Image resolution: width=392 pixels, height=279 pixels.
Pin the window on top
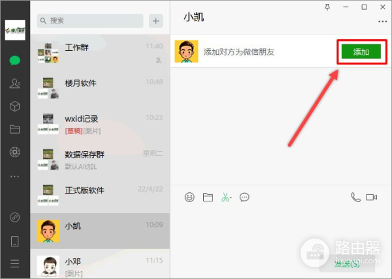pyautogui.click(x=327, y=7)
